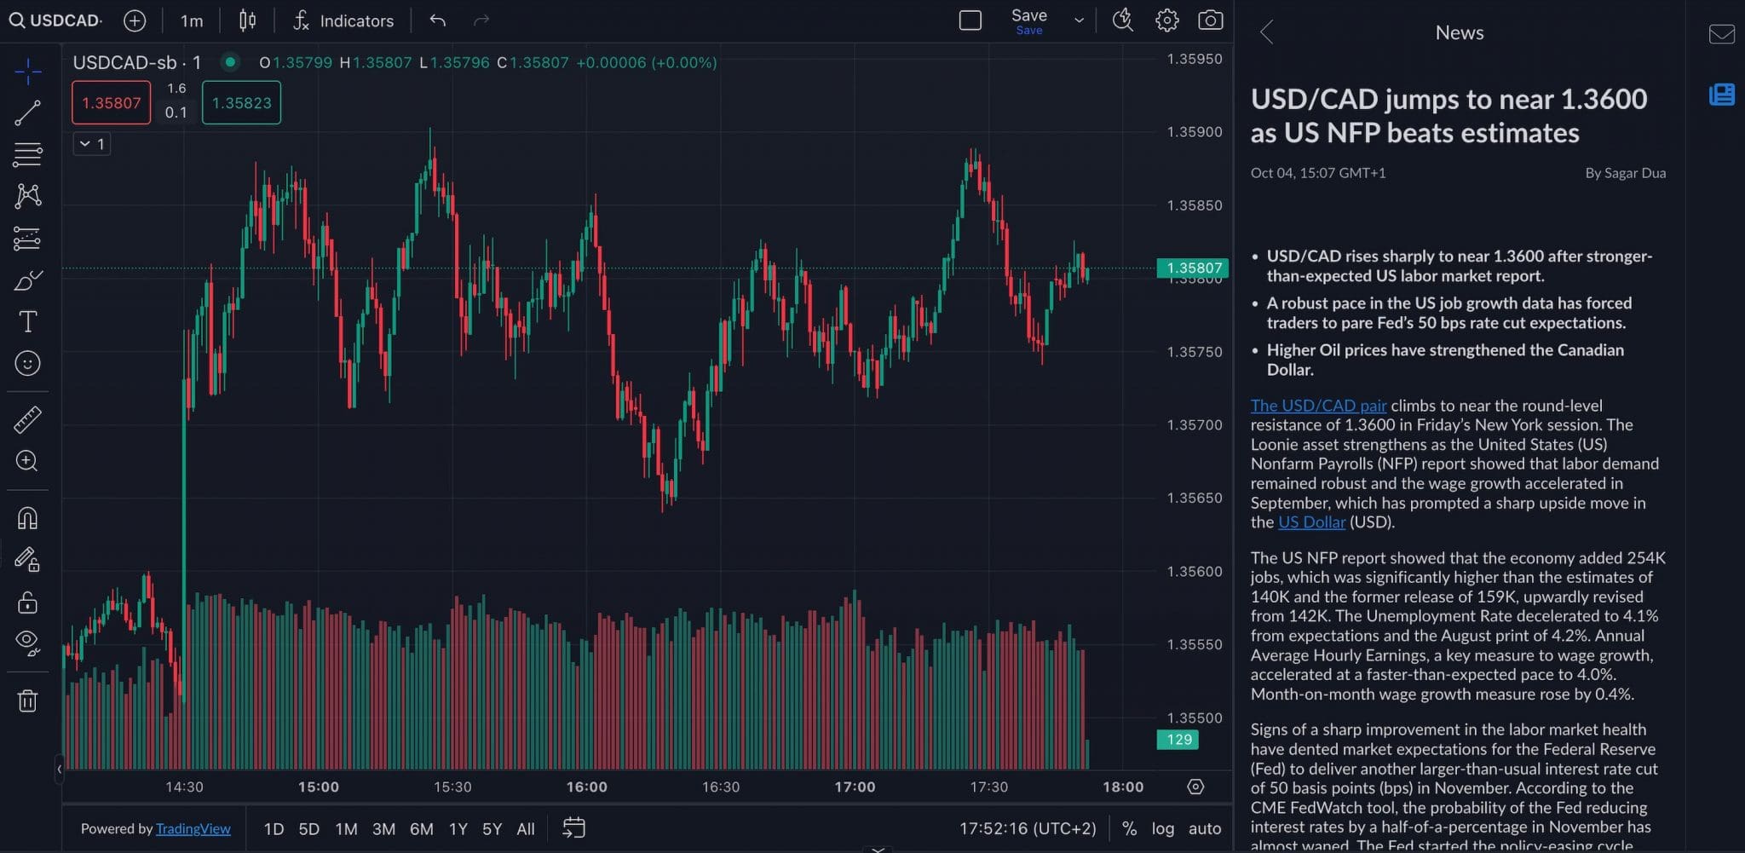The image size is (1745, 853).
Task: Show All available chart data
Action: 526,828
